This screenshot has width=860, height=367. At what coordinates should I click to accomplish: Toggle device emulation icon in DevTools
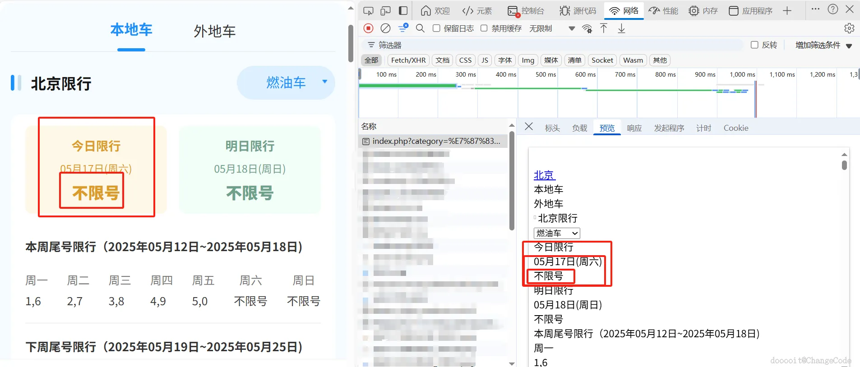pyautogui.click(x=385, y=11)
